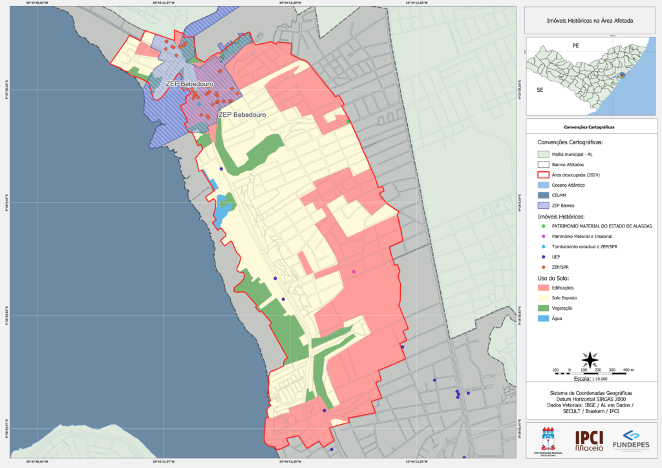Click the Vegetação green legend swatch
Viewport: 662px width, 468px height.
(x=543, y=308)
